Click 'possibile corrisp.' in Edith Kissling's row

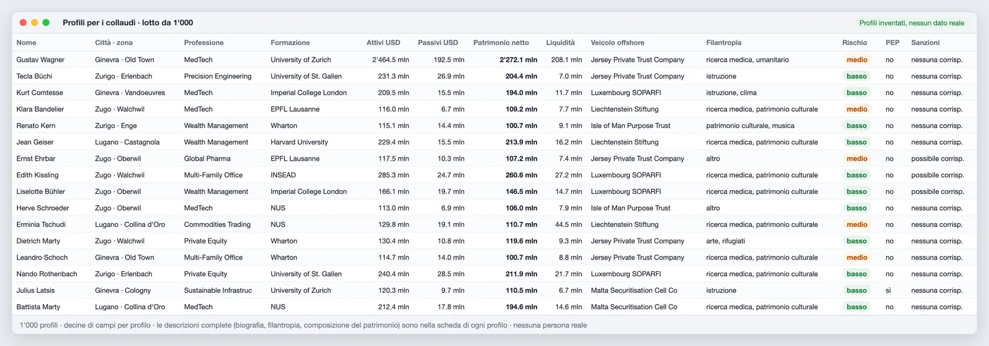[938, 175]
